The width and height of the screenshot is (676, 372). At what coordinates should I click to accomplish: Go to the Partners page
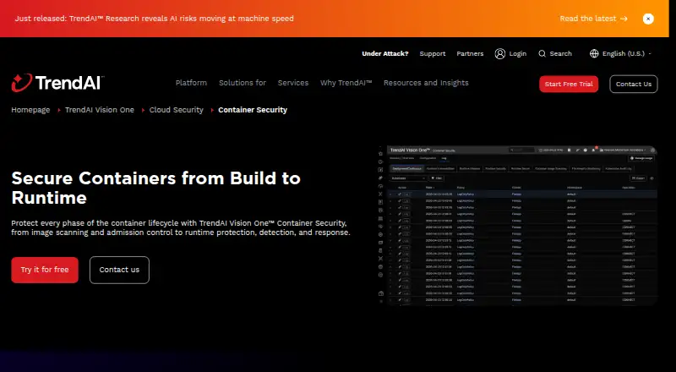pos(470,53)
